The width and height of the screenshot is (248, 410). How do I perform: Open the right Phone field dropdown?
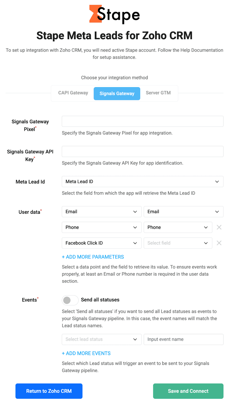pyautogui.click(x=178, y=227)
